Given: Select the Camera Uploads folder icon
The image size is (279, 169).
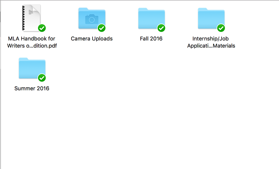Looking at the screenshot, I should (x=92, y=18).
